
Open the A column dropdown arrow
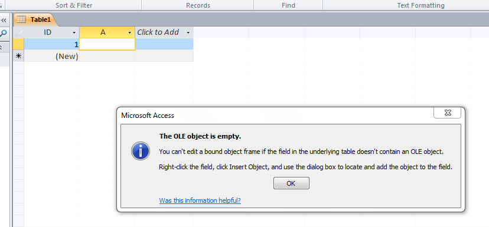click(x=129, y=32)
